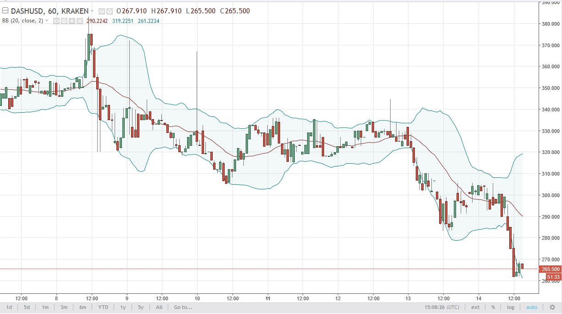Open chart settings gear in bottom bar

click(x=552, y=307)
